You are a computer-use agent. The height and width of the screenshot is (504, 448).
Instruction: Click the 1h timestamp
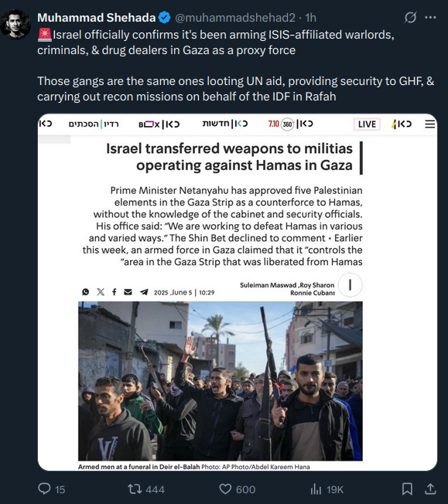(x=310, y=18)
